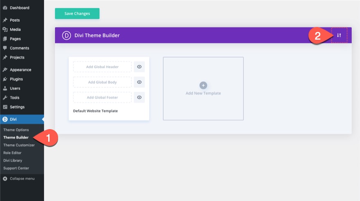
Task: Select the Default Website Template title
Action: (95, 111)
